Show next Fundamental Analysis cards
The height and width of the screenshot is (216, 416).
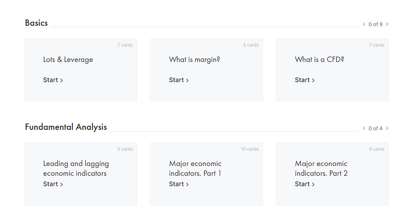pos(387,128)
